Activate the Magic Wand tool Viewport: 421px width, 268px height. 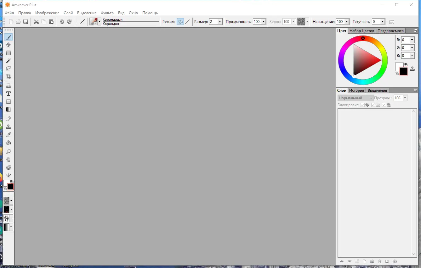(x=9, y=60)
